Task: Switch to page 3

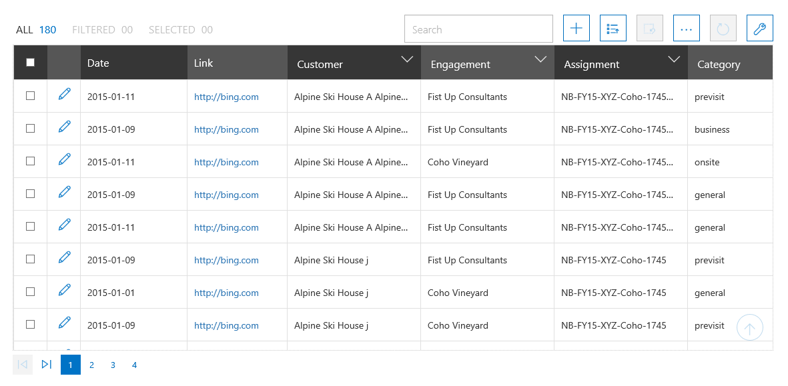Action: tap(113, 365)
